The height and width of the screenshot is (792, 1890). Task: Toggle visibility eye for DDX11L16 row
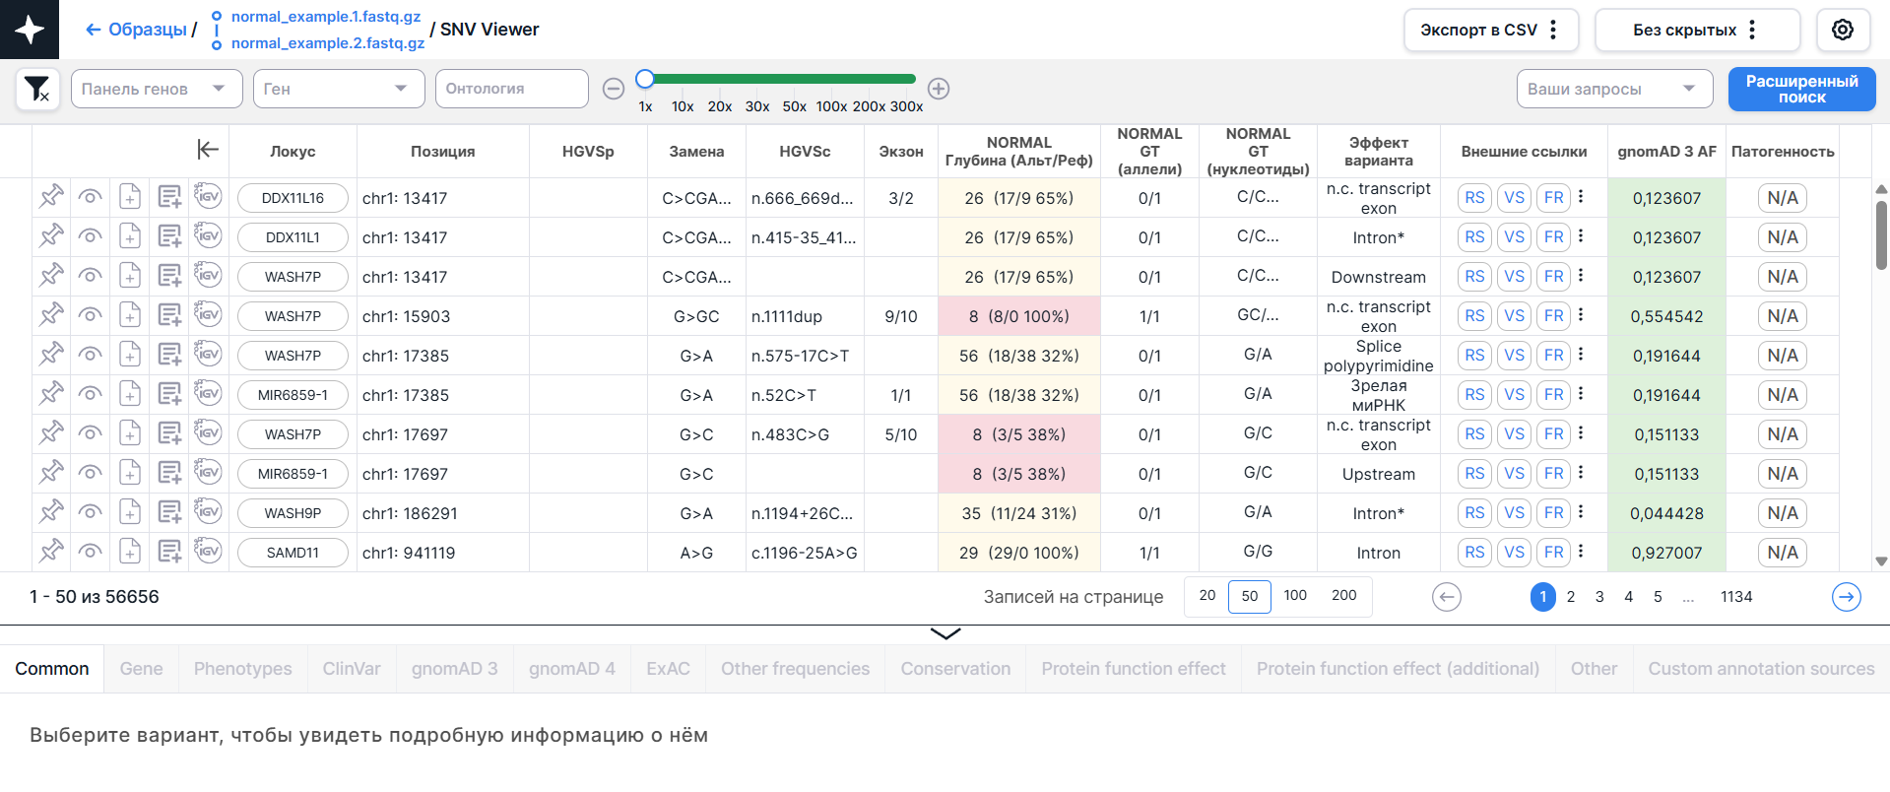pos(91,197)
